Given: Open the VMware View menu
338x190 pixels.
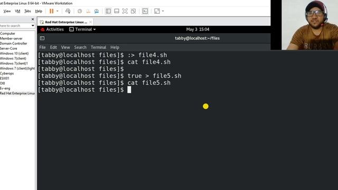Looking at the screenshot, I should pyautogui.click(x=7, y=11).
